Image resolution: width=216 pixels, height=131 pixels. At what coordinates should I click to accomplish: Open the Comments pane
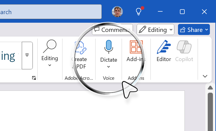(x=112, y=30)
